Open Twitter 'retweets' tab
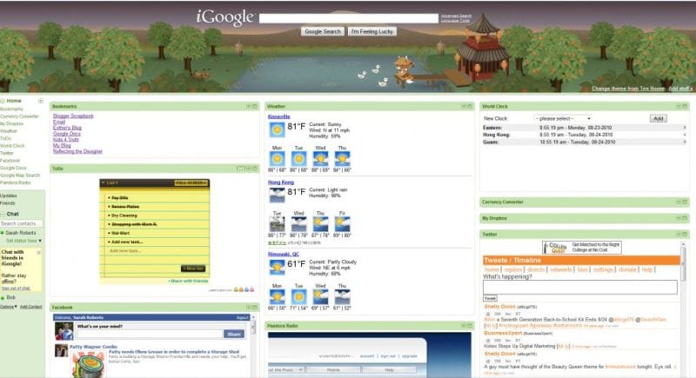Screen dimensions: 696x378 (x=560, y=269)
